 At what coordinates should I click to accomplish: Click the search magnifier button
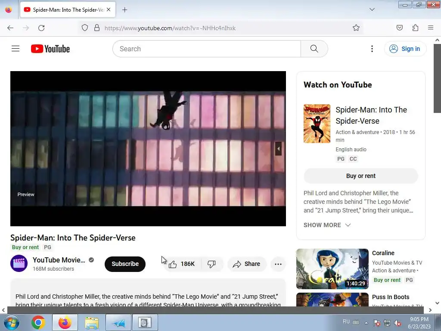tap(314, 49)
